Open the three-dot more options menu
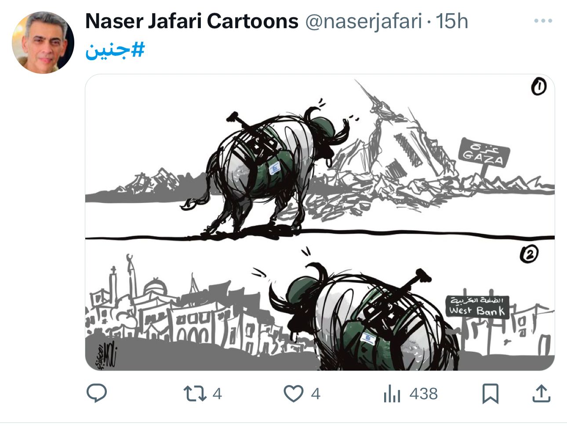Image resolution: width=567 pixels, height=433 pixels. (543, 21)
